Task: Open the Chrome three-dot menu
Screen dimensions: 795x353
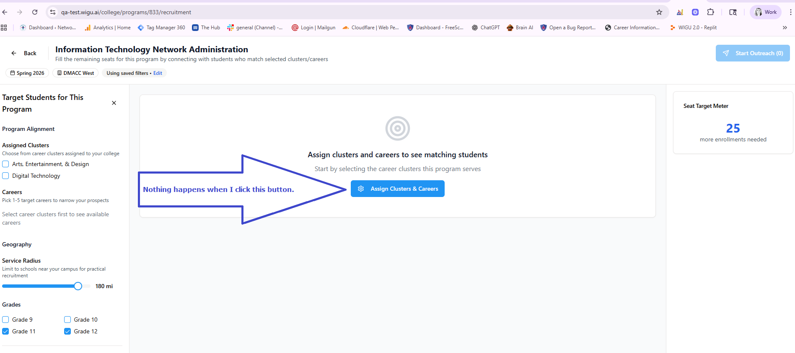Action: [790, 12]
